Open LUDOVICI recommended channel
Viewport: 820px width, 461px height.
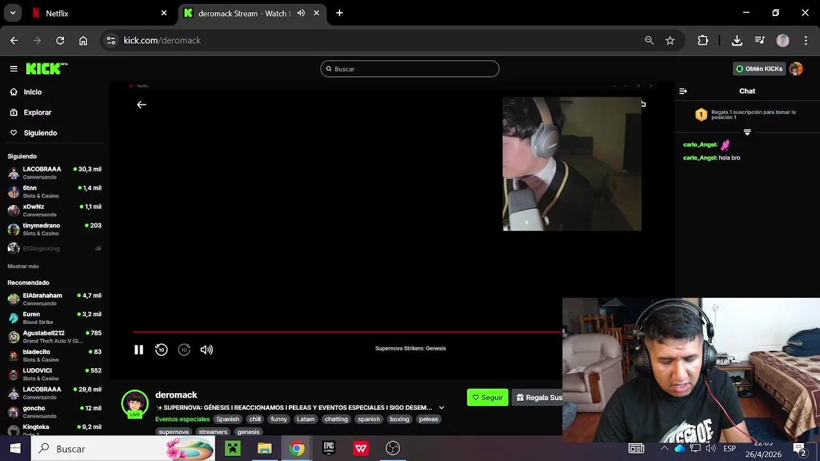click(x=54, y=374)
